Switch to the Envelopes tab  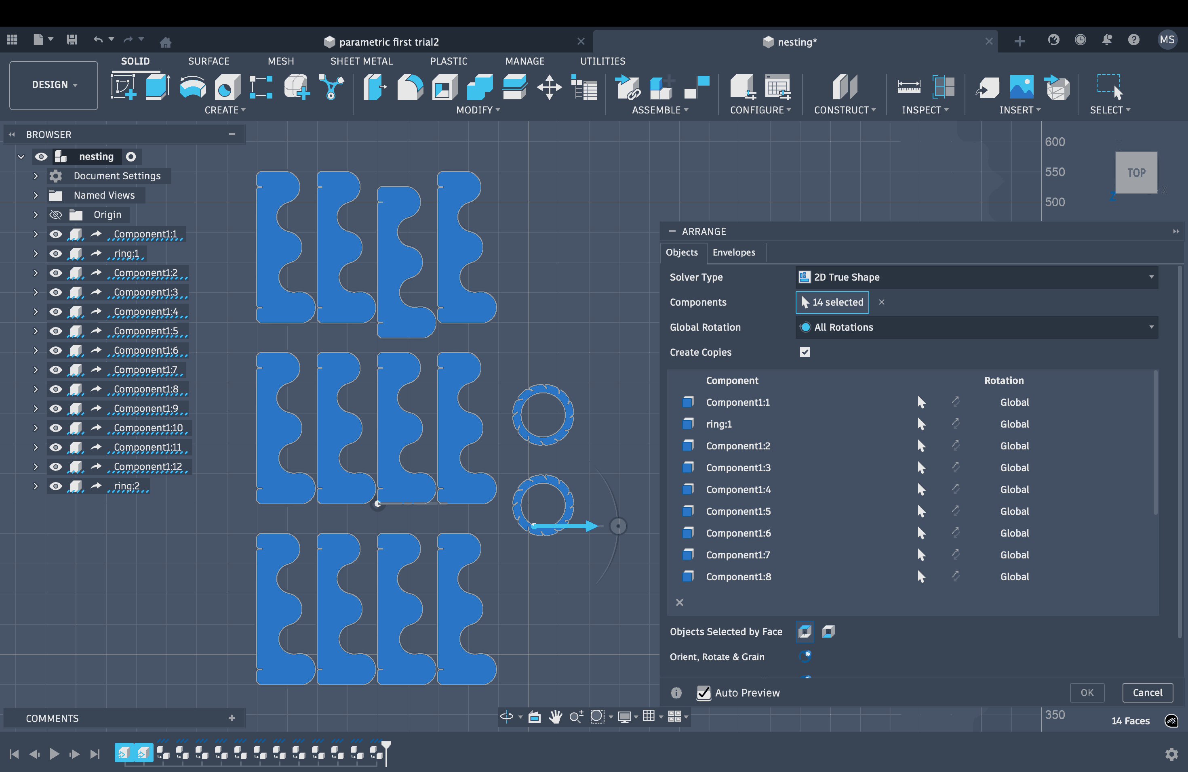click(733, 252)
